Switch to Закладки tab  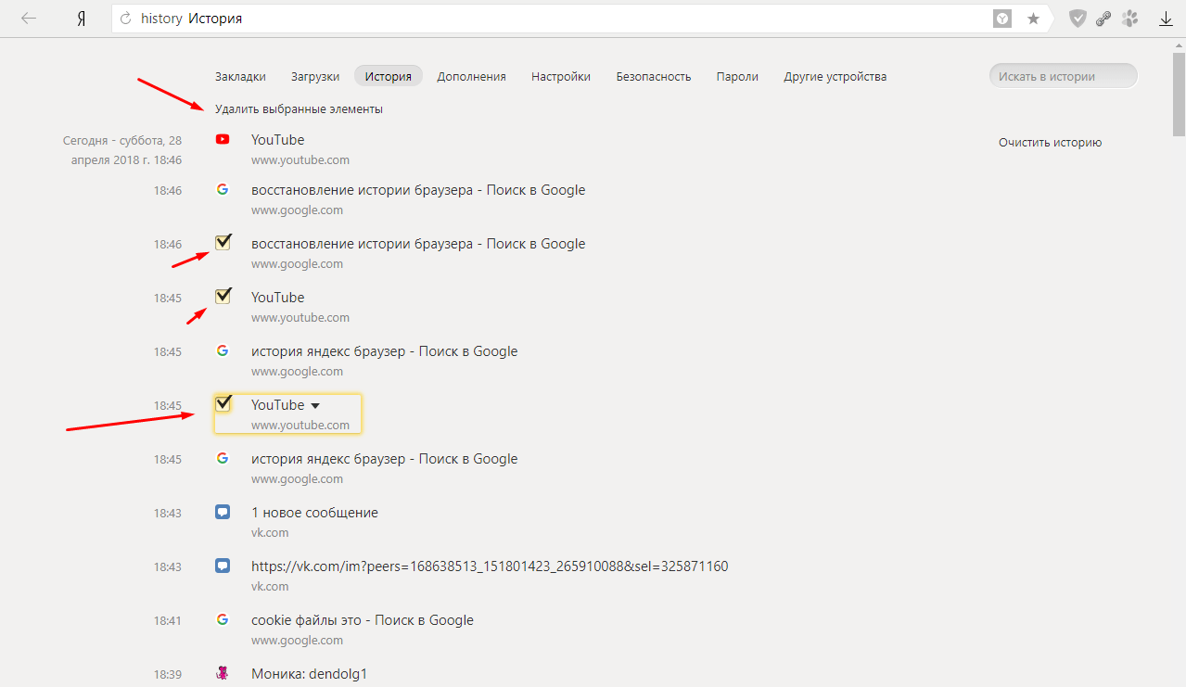coord(240,77)
